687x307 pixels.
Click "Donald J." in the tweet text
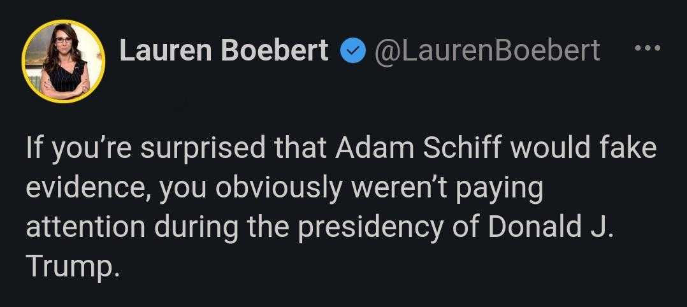pyautogui.click(x=547, y=227)
